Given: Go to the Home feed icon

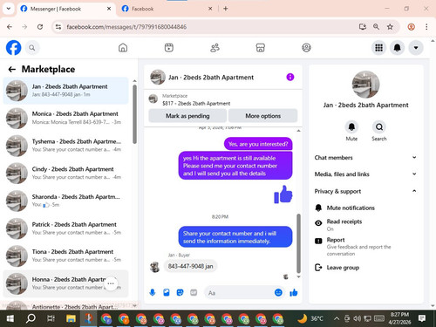Looking at the screenshot, I should tap(123, 48).
